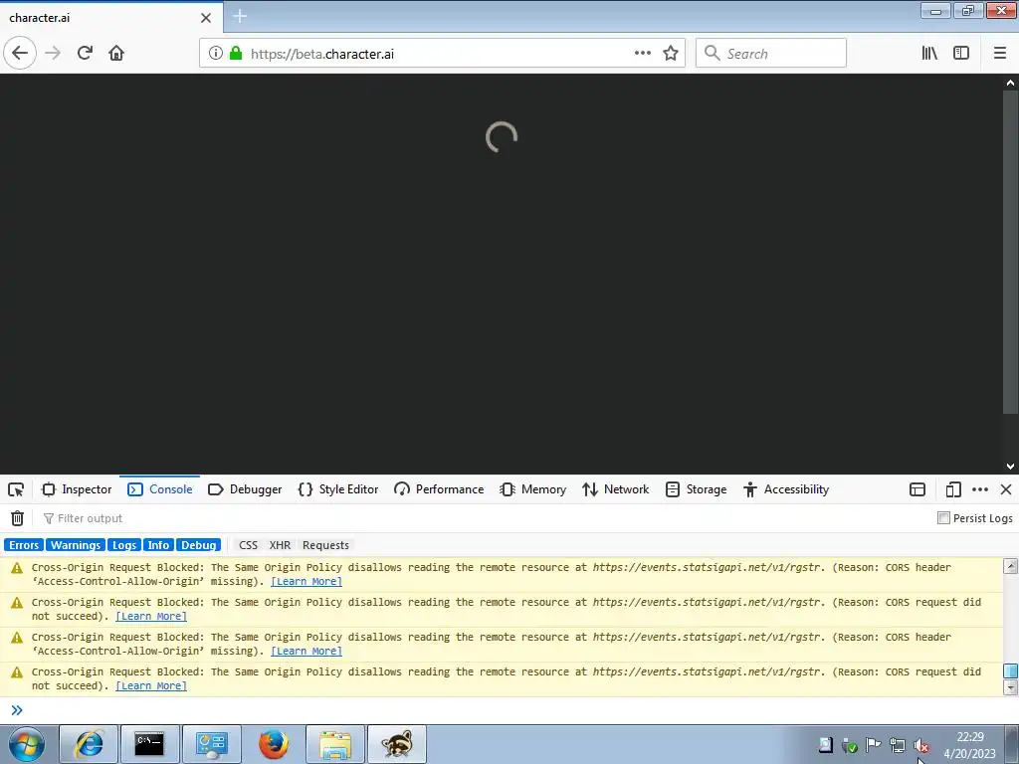The height and width of the screenshot is (764, 1019).
Task: Toggle the CSS filter
Action: pyautogui.click(x=248, y=545)
